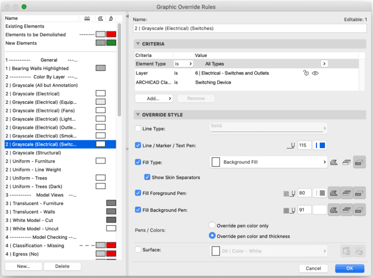Image resolution: width=373 pixels, height=278 pixels.
Task: Click the white background pen color swatch
Action: click(x=320, y=210)
